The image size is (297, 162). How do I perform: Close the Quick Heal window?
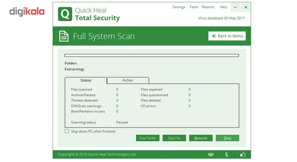246,7
